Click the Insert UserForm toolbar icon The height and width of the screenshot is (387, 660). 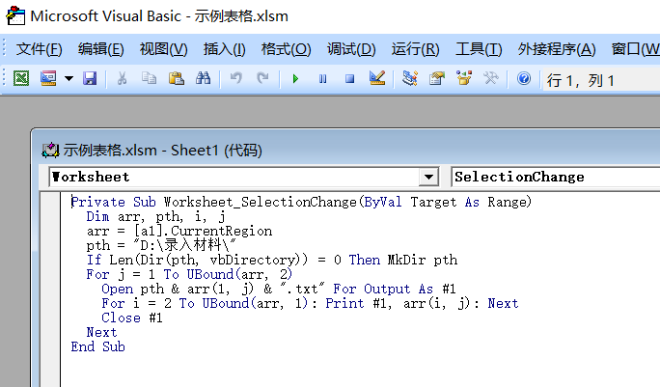click(x=47, y=79)
